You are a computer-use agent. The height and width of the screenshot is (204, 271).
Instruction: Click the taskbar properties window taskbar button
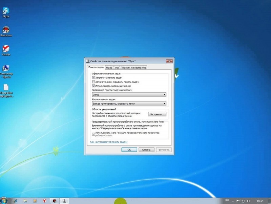coord(64,201)
